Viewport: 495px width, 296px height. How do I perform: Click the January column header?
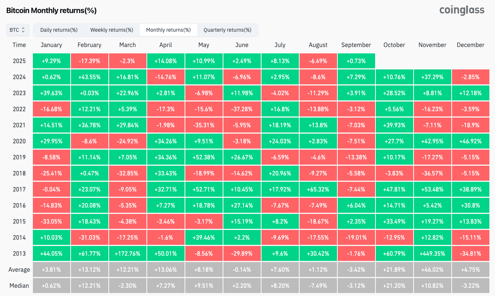coord(51,45)
